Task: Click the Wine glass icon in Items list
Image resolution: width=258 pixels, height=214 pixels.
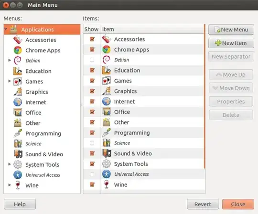Action: pos(107,184)
